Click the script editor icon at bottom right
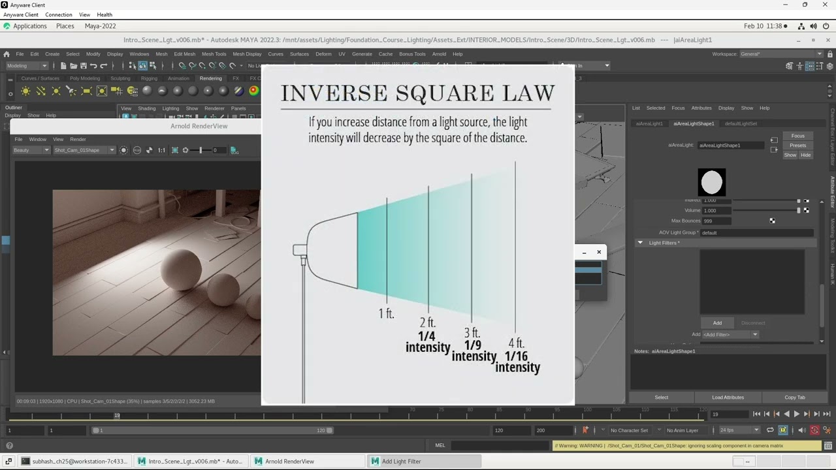 click(x=828, y=446)
